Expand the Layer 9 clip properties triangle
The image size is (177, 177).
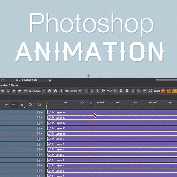pyautogui.click(x=53, y=139)
